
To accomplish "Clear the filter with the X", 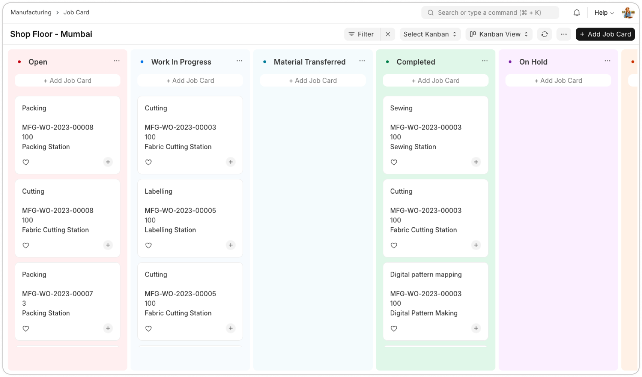I will pyautogui.click(x=388, y=34).
